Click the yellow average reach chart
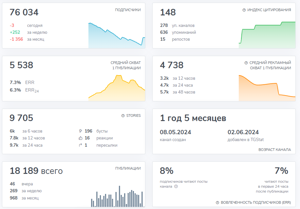The image size is (300, 209). 117,88
